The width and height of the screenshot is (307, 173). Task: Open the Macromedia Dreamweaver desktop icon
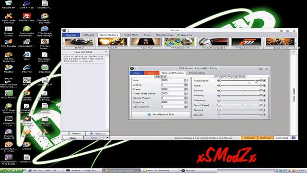tap(27, 31)
